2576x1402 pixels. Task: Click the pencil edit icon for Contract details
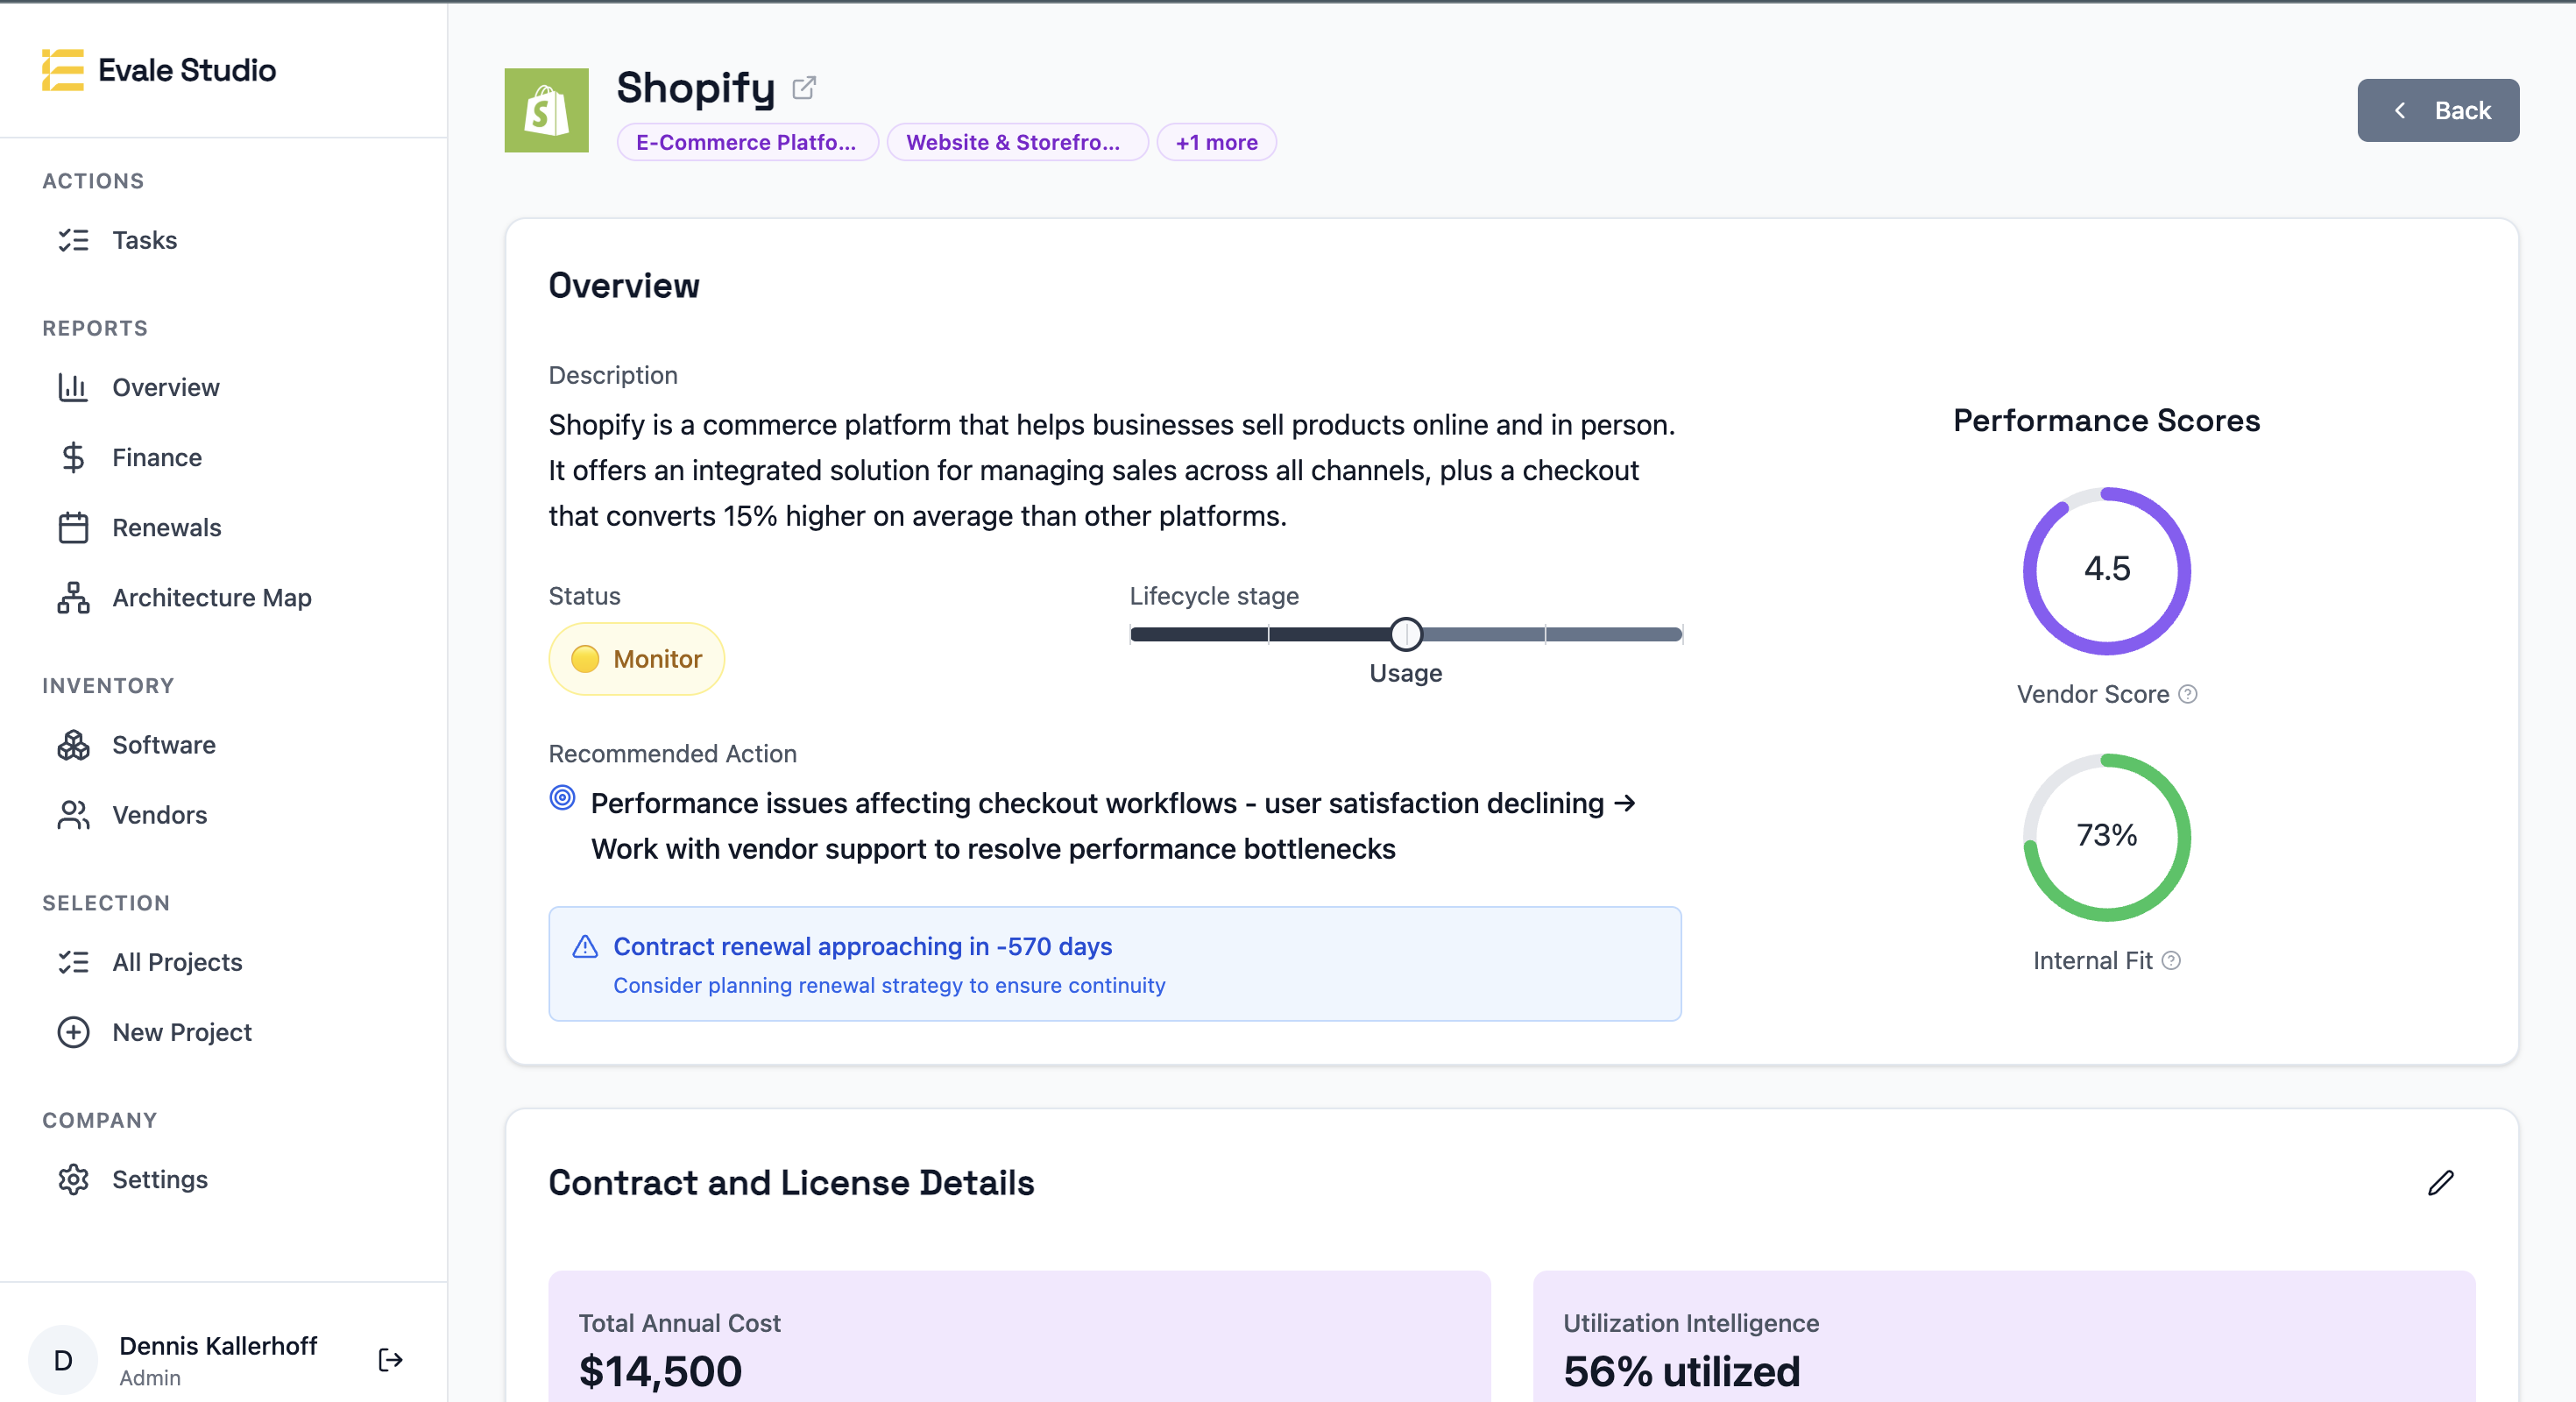2440,1183
